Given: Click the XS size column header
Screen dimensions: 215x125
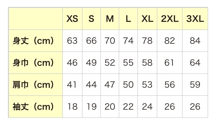Looking at the screenshot, I should point(72,19).
